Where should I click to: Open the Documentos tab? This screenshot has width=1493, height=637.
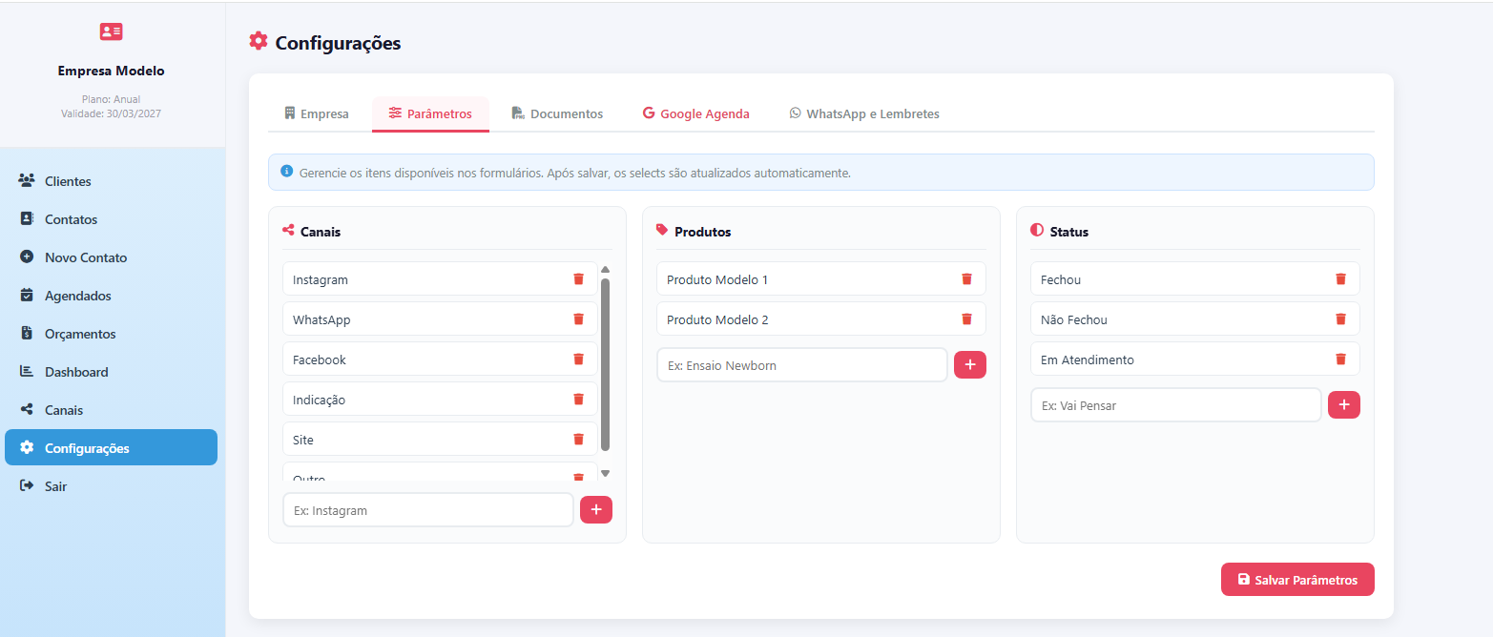pos(557,114)
